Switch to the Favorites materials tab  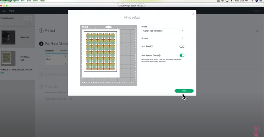pyautogui.click(x=49, y=51)
